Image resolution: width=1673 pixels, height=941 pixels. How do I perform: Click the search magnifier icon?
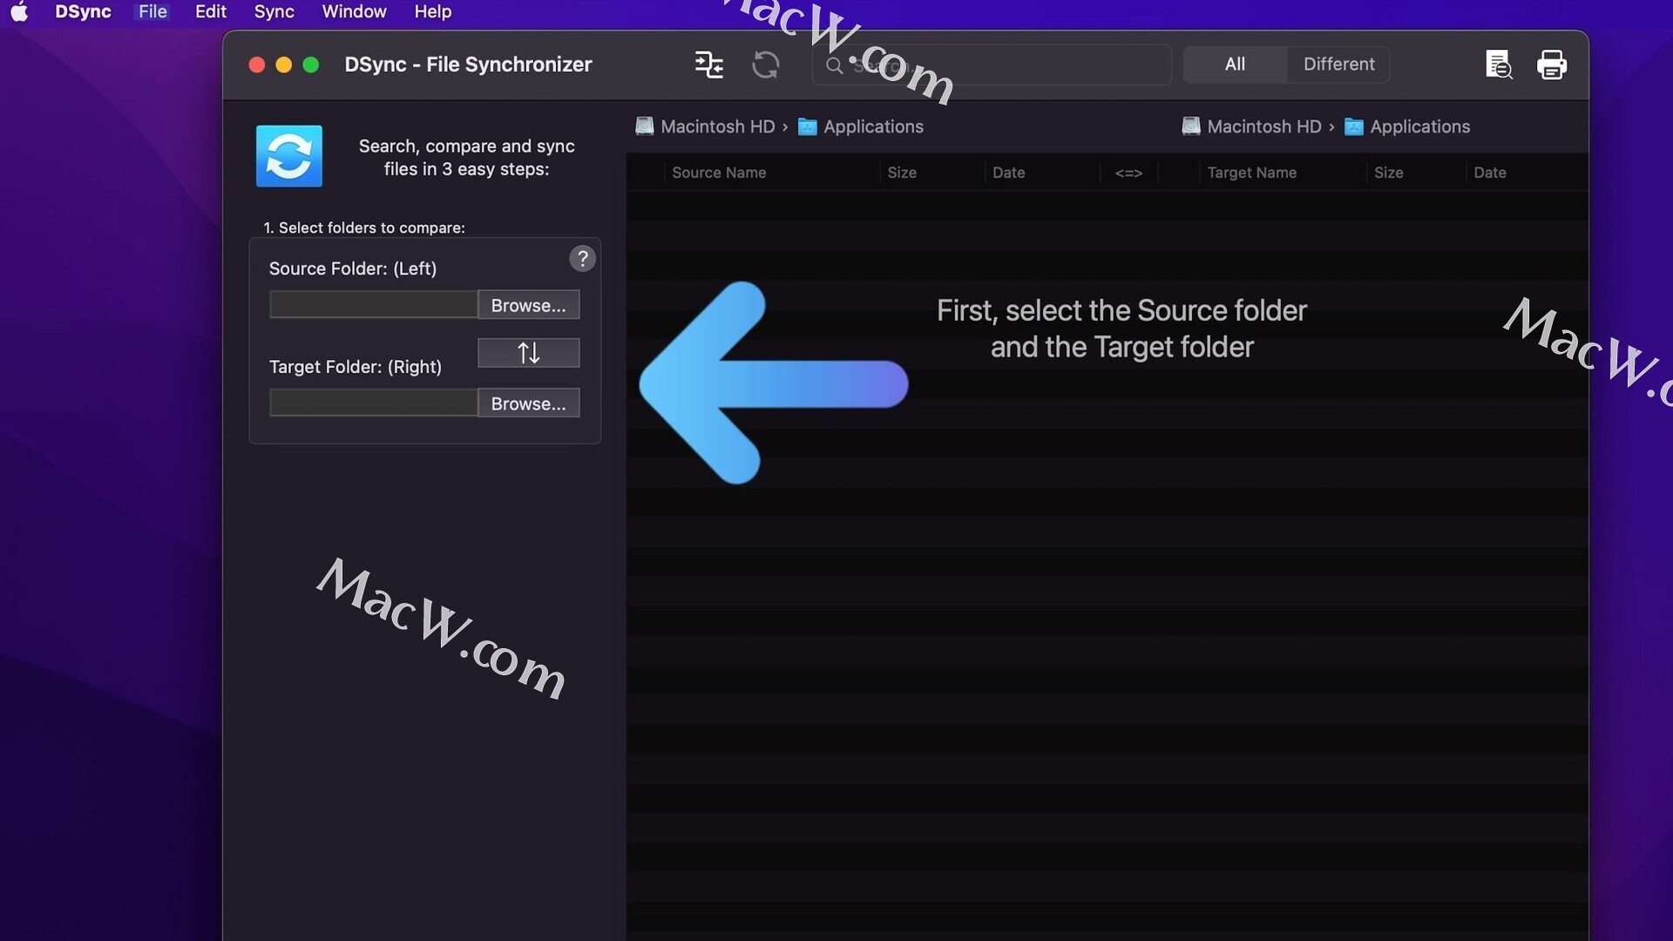point(834,65)
